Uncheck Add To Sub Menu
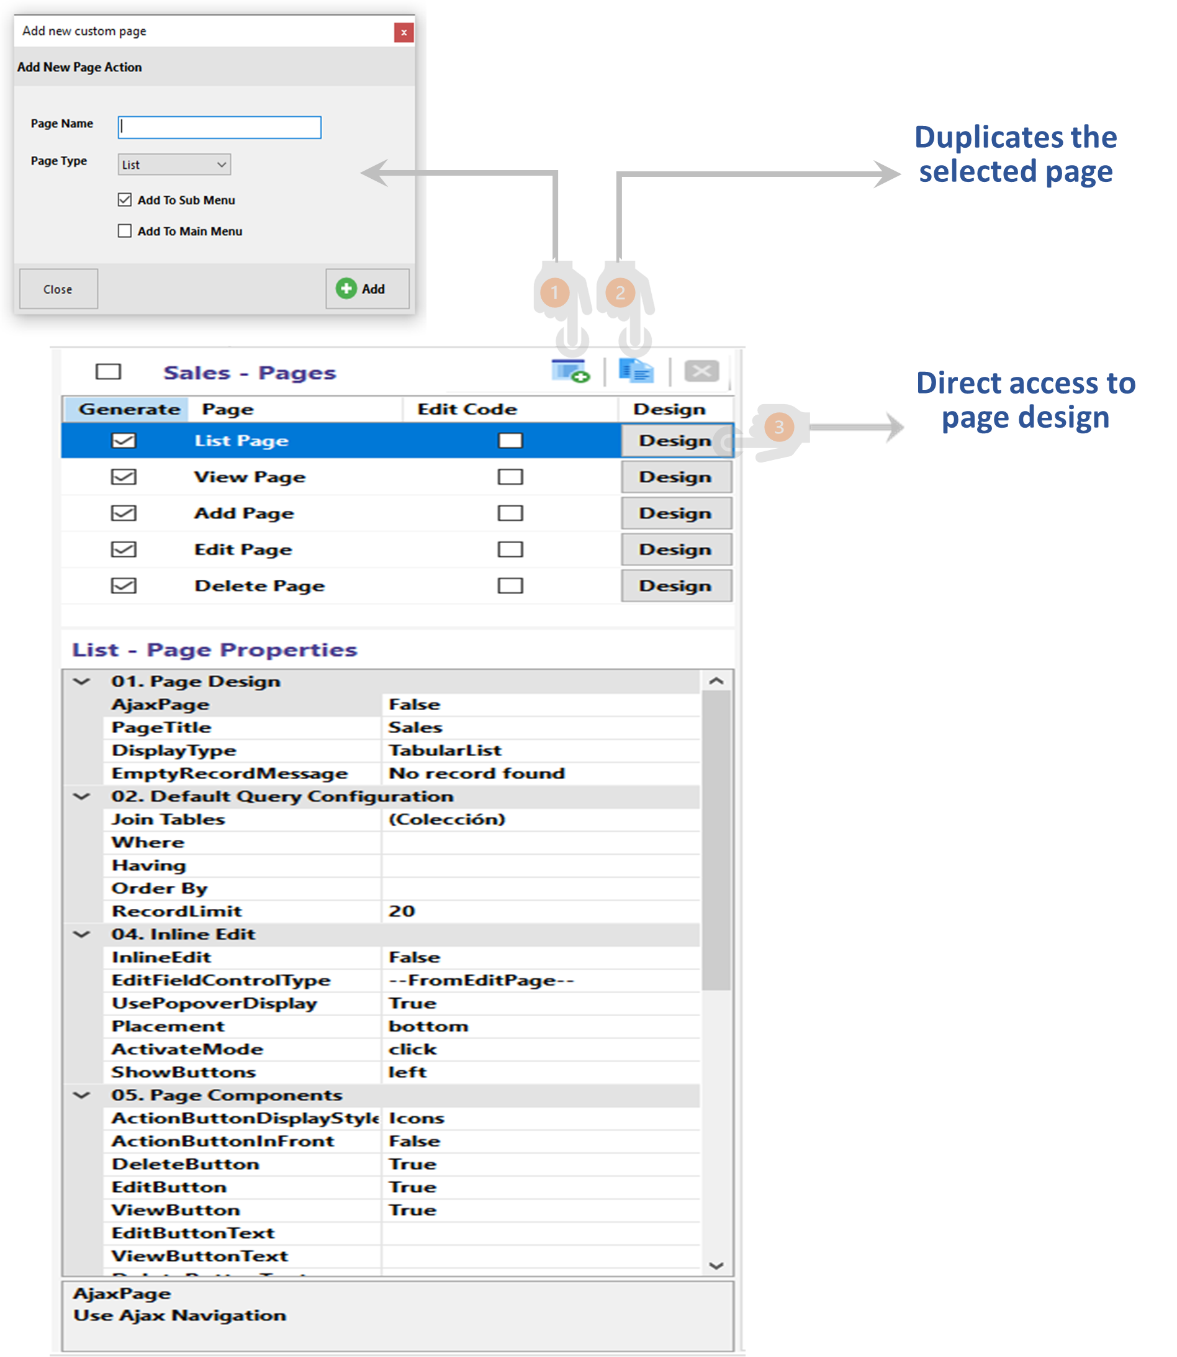Image resolution: width=1177 pixels, height=1357 pixels. click(x=125, y=200)
